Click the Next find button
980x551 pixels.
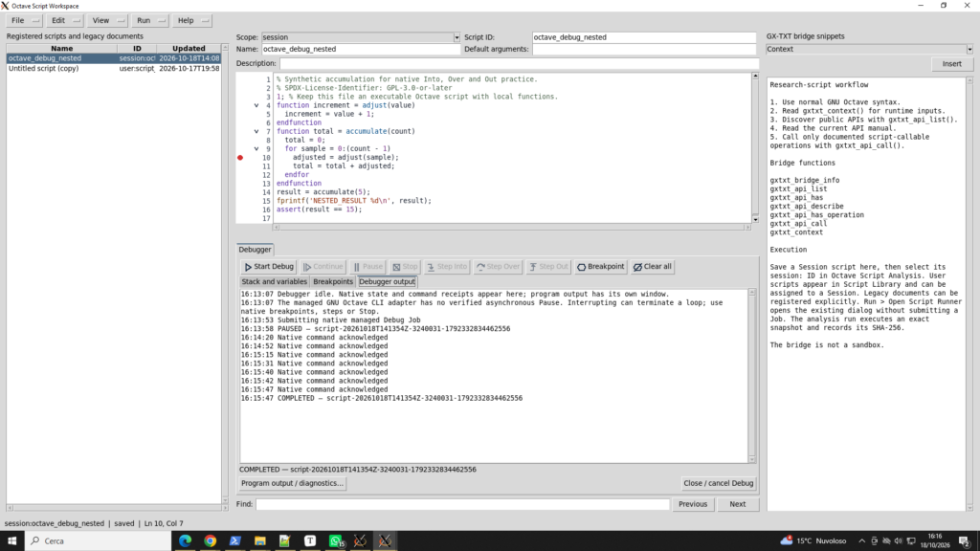coord(738,504)
